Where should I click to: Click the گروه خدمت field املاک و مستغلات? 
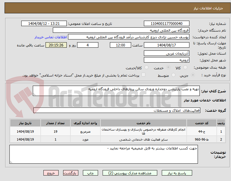pyautogui.click(x=117, y=111)
